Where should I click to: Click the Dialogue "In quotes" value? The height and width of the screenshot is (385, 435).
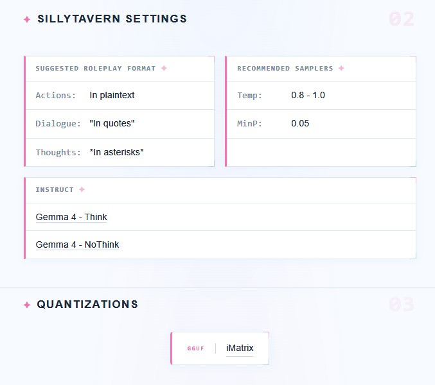(x=112, y=123)
